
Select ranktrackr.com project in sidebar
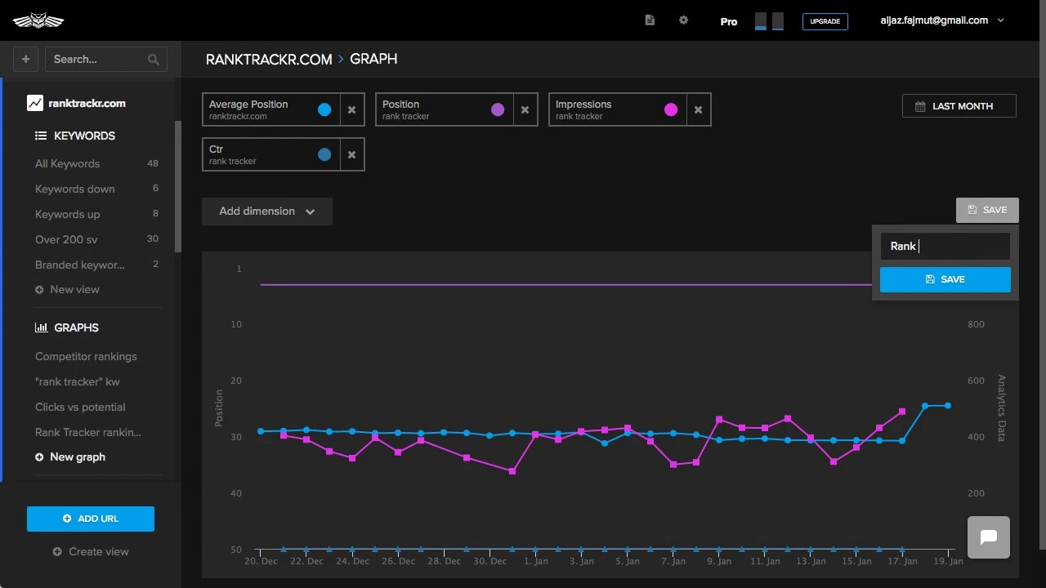pos(87,103)
